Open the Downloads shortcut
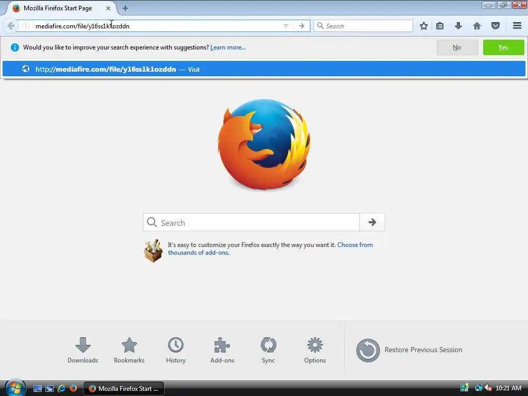This screenshot has width=528, height=396. [83, 350]
